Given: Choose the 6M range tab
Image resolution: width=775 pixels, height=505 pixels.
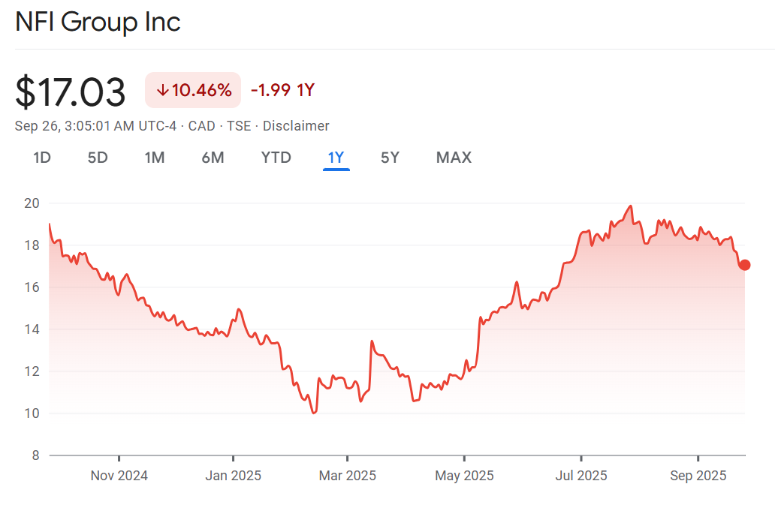Looking at the screenshot, I should (x=213, y=158).
